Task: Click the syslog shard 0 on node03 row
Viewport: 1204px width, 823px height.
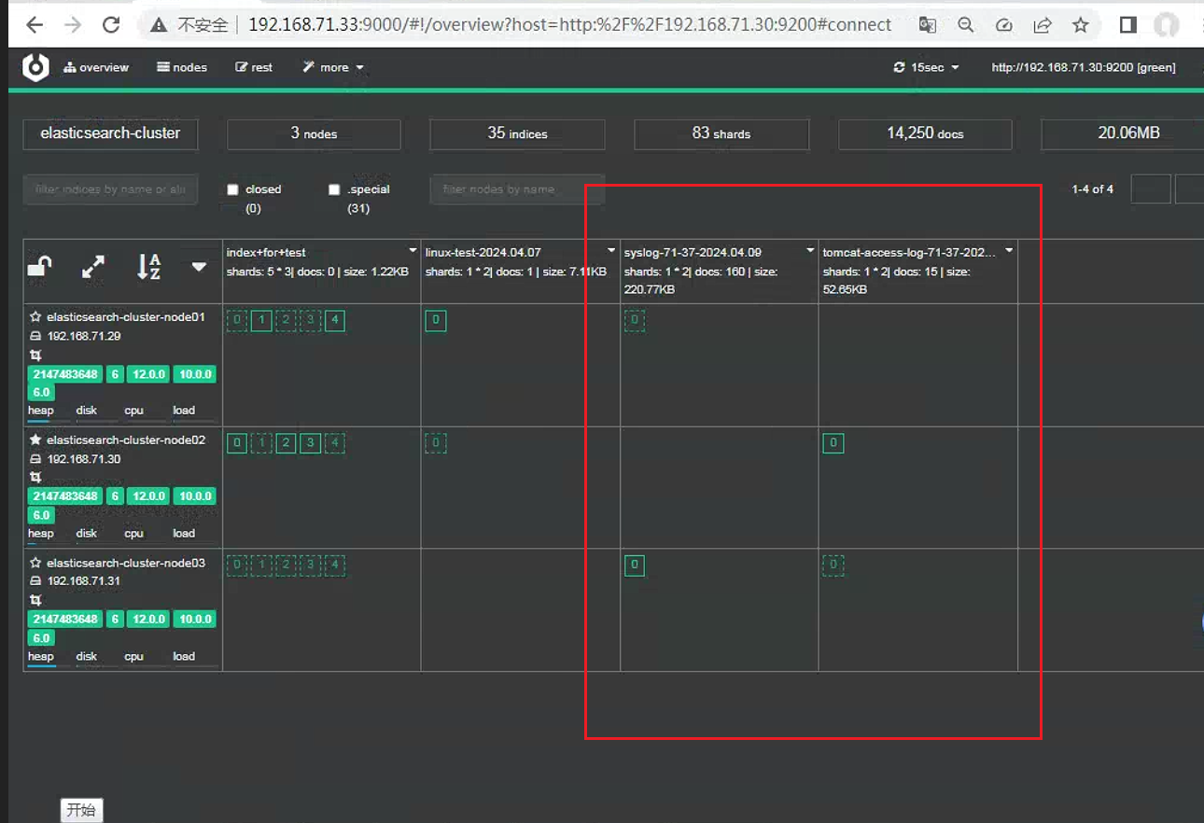Action: 635,565
